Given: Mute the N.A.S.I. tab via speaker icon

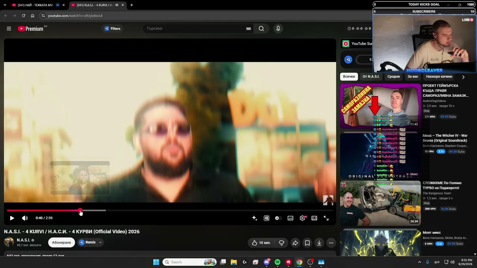Looking at the screenshot, I should coord(117,5).
